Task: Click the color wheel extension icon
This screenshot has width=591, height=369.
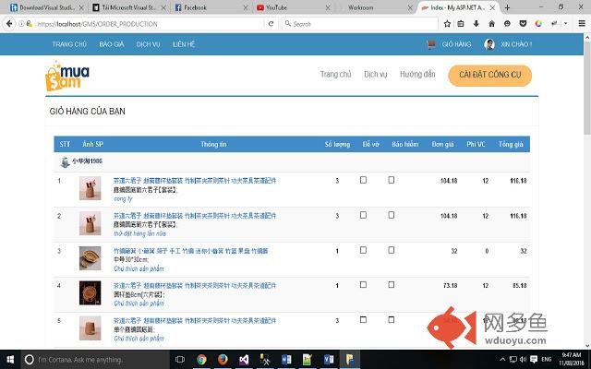Action: 538,24
